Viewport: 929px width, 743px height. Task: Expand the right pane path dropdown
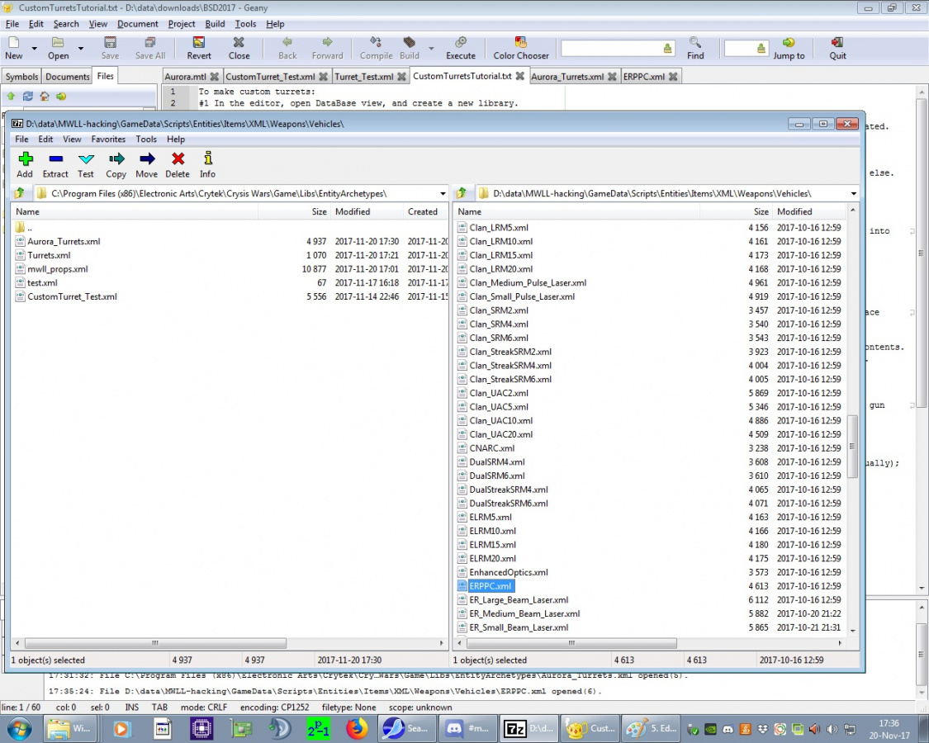click(852, 193)
